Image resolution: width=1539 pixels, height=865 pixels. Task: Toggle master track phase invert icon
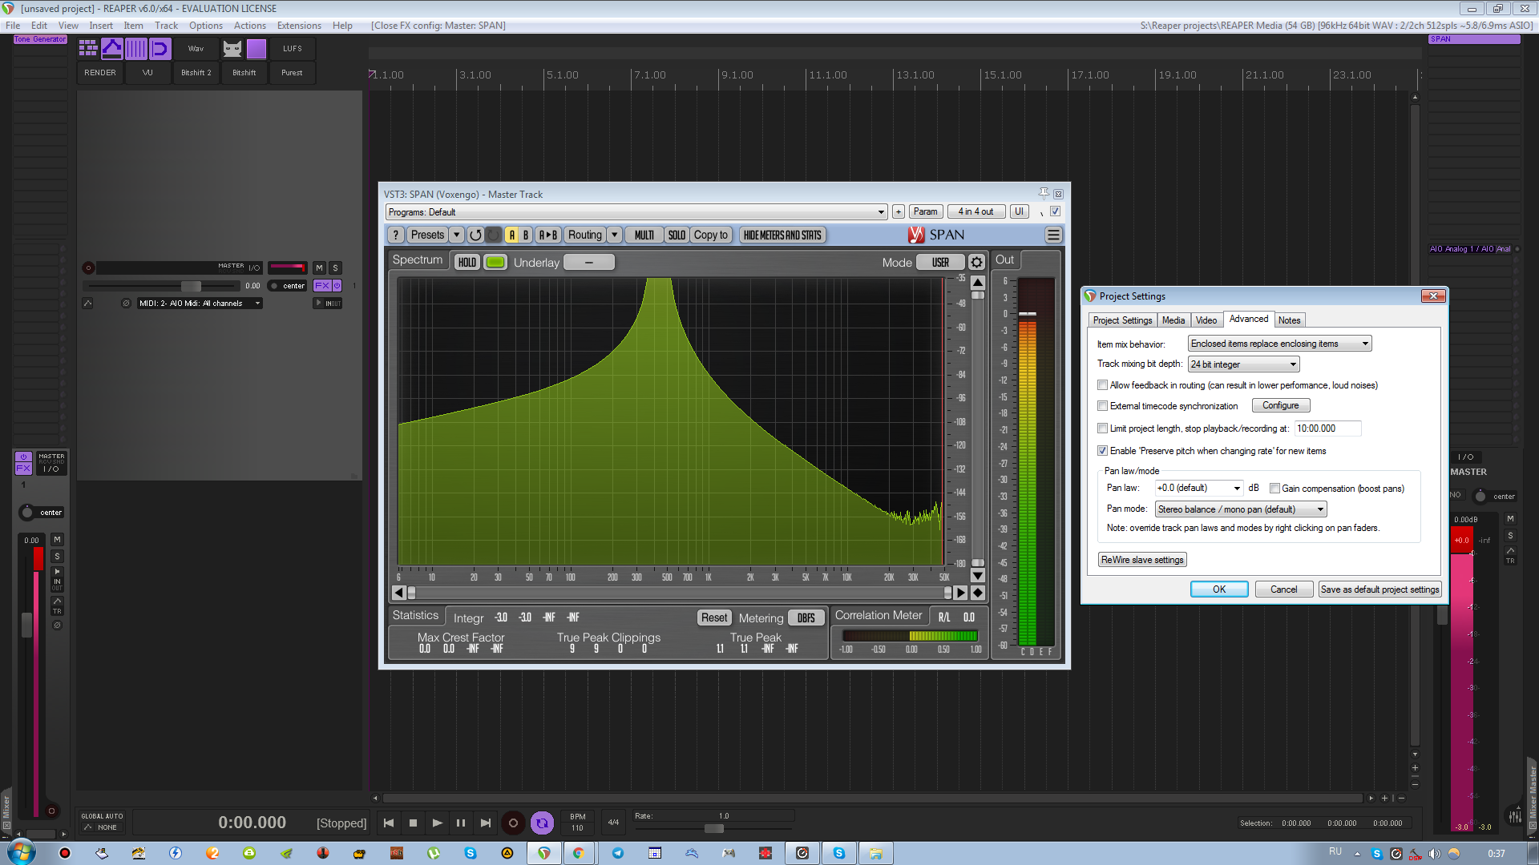point(126,303)
